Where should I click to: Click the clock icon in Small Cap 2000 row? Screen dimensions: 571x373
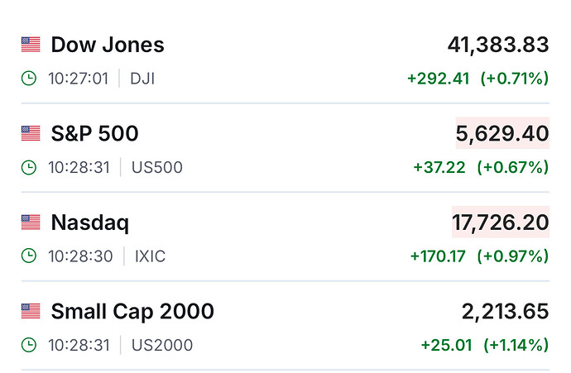29,345
